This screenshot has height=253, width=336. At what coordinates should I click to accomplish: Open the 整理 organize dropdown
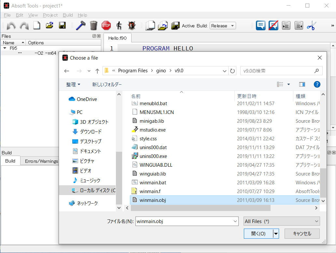[73, 84]
